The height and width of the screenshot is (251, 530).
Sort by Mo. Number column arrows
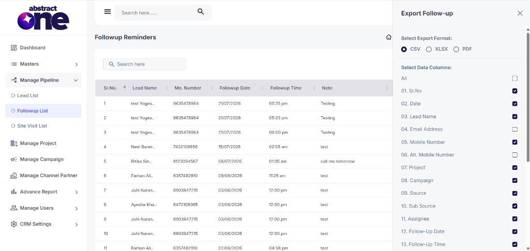[212, 88]
